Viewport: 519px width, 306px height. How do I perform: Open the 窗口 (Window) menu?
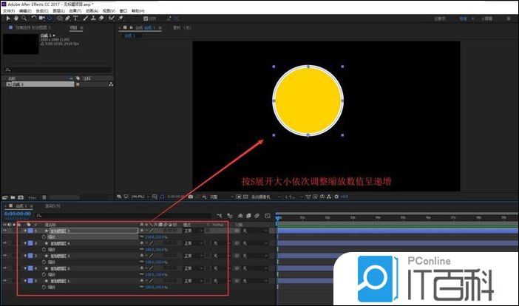[x=132, y=11]
